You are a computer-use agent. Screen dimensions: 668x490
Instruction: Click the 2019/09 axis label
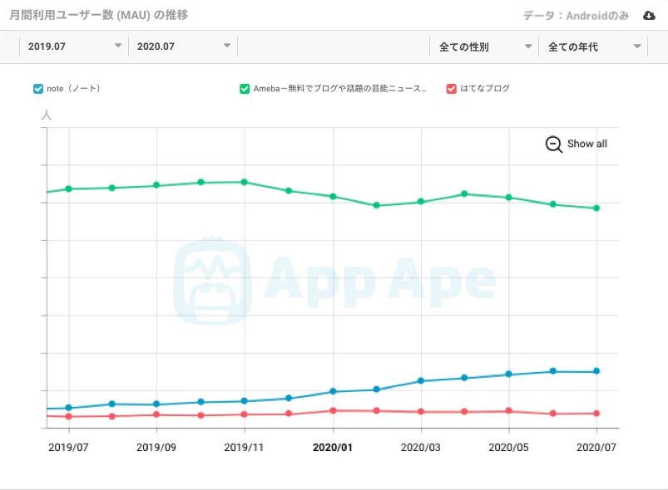click(156, 448)
